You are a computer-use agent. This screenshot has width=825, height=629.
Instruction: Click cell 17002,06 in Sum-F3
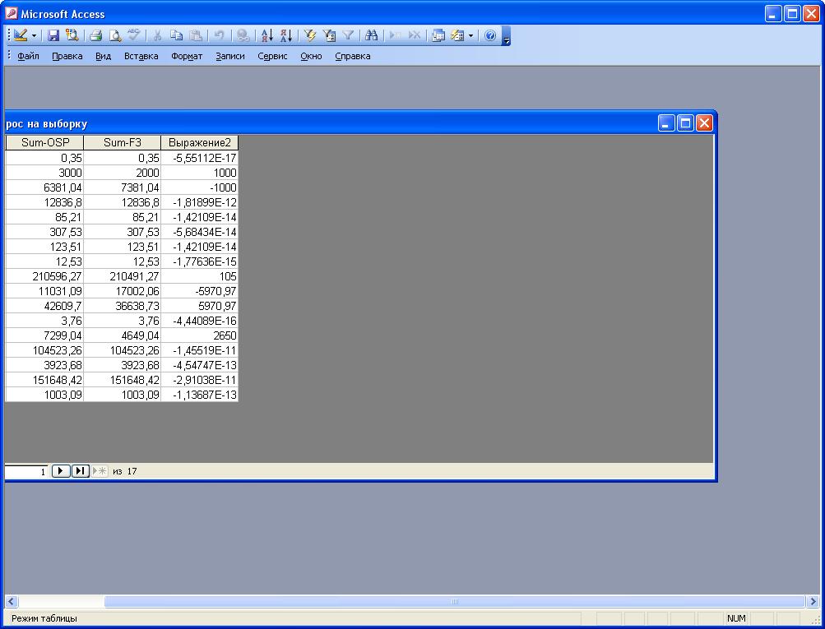(x=122, y=291)
